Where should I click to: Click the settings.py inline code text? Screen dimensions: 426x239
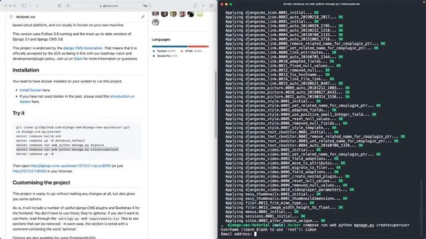(x=69, y=218)
